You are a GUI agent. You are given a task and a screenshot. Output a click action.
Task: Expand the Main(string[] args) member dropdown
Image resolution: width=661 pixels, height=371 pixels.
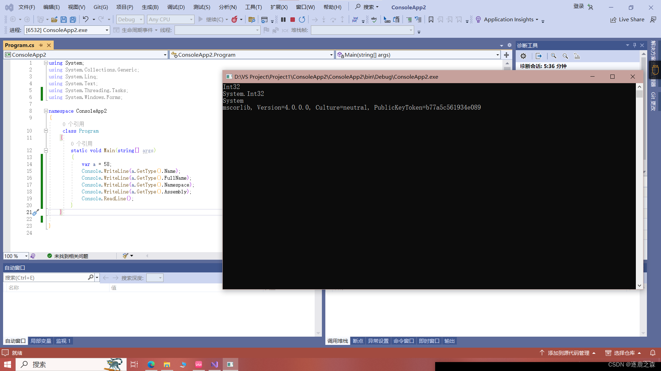497,55
